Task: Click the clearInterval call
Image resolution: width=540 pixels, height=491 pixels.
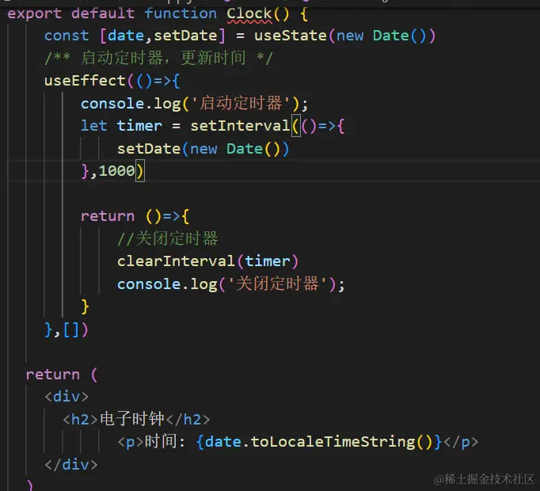Action: [176, 261]
